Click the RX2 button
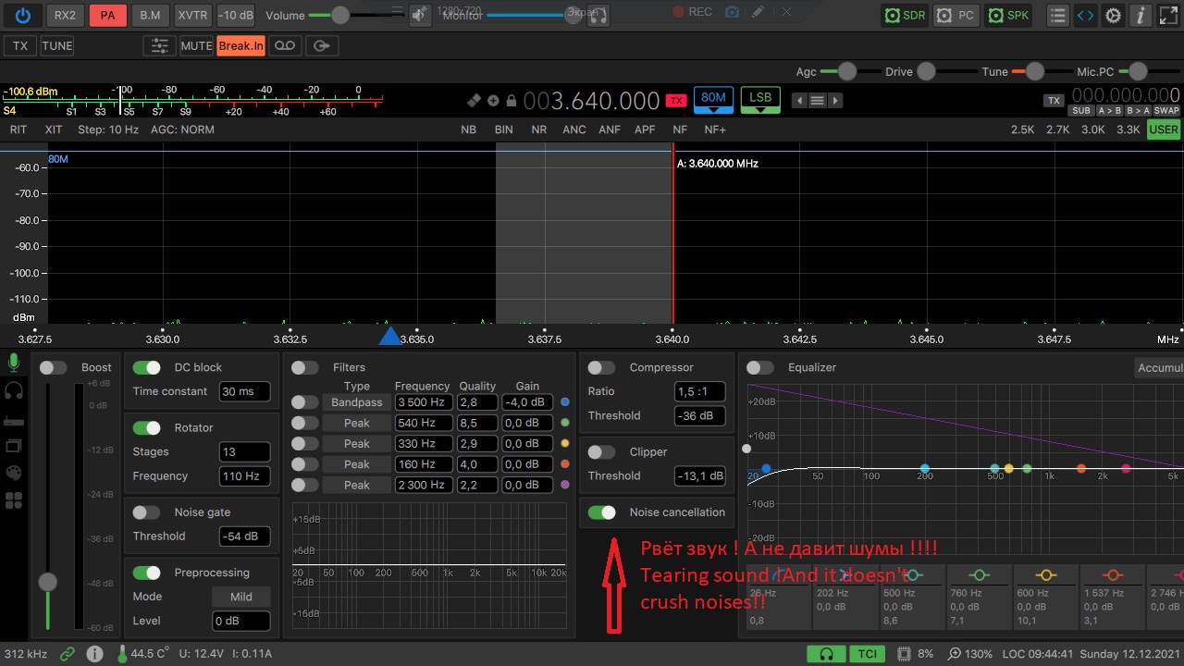The height and width of the screenshot is (666, 1184). pos(65,16)
